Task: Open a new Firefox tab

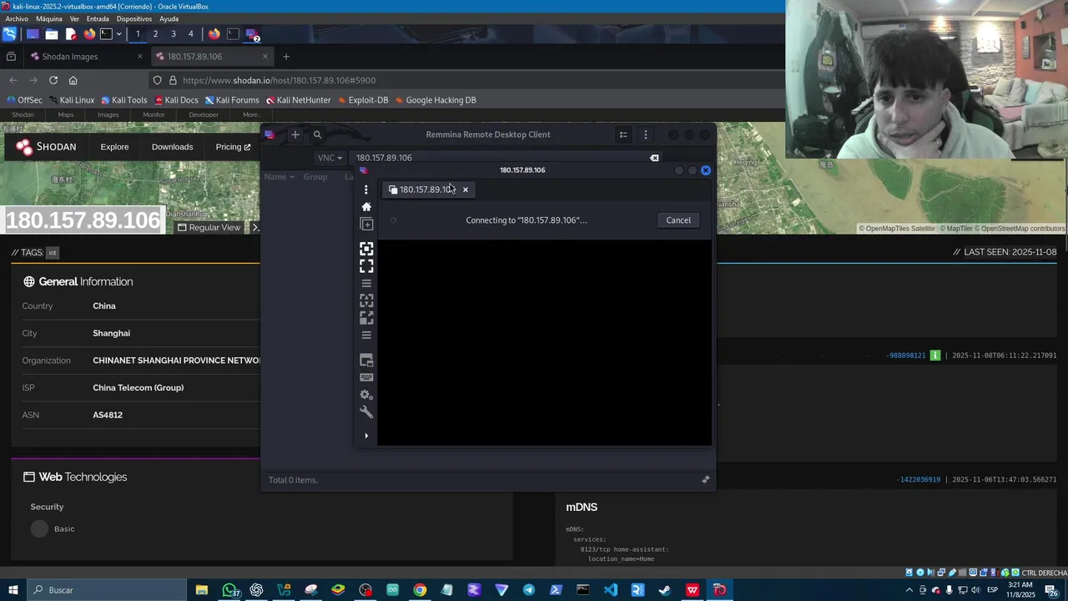Action: click(x=286, y=57)
